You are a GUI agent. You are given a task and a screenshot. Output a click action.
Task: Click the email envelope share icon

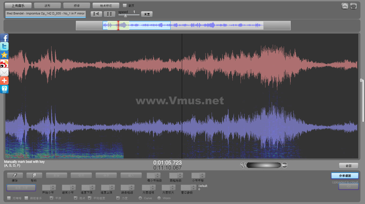4,72
